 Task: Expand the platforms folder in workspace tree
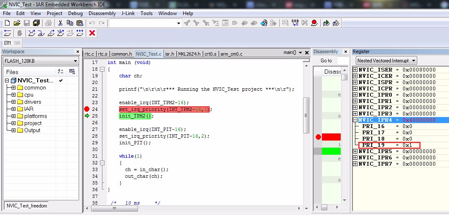[x=13, y=116]
